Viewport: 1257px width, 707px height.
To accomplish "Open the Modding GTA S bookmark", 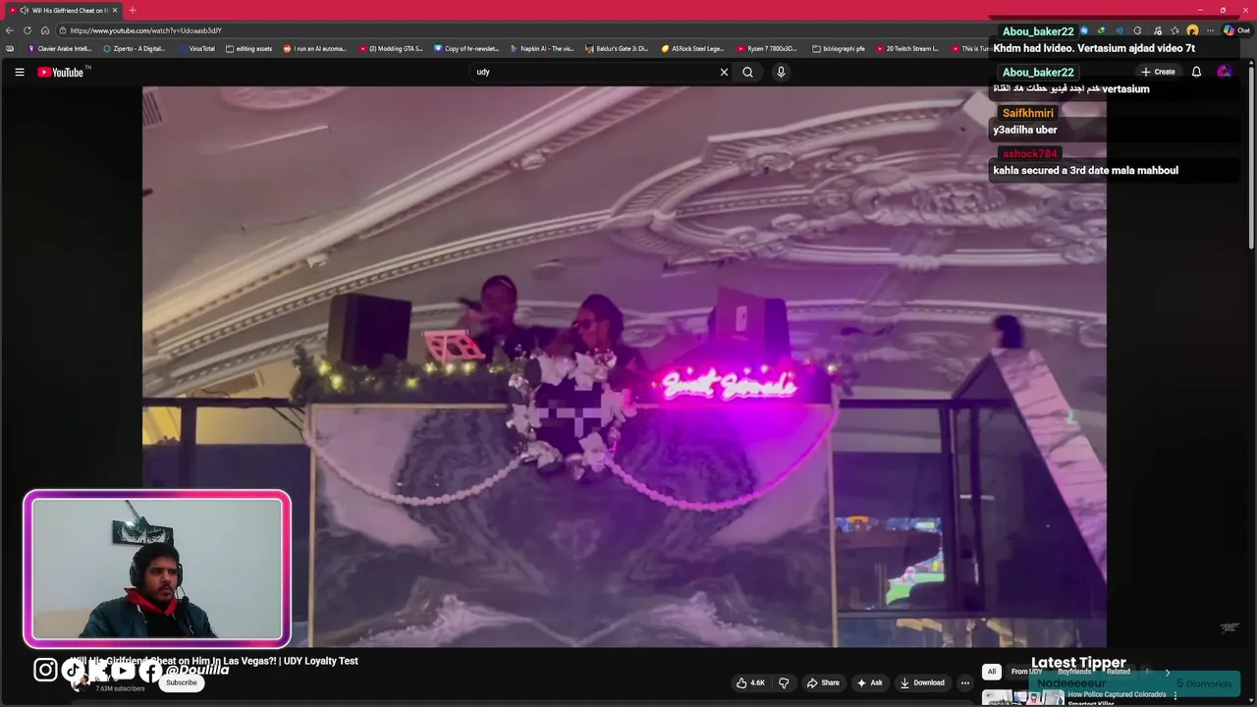I will 391,48.
